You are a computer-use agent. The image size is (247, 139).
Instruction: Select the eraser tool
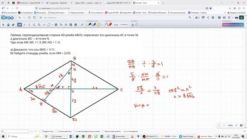point(13,25)
